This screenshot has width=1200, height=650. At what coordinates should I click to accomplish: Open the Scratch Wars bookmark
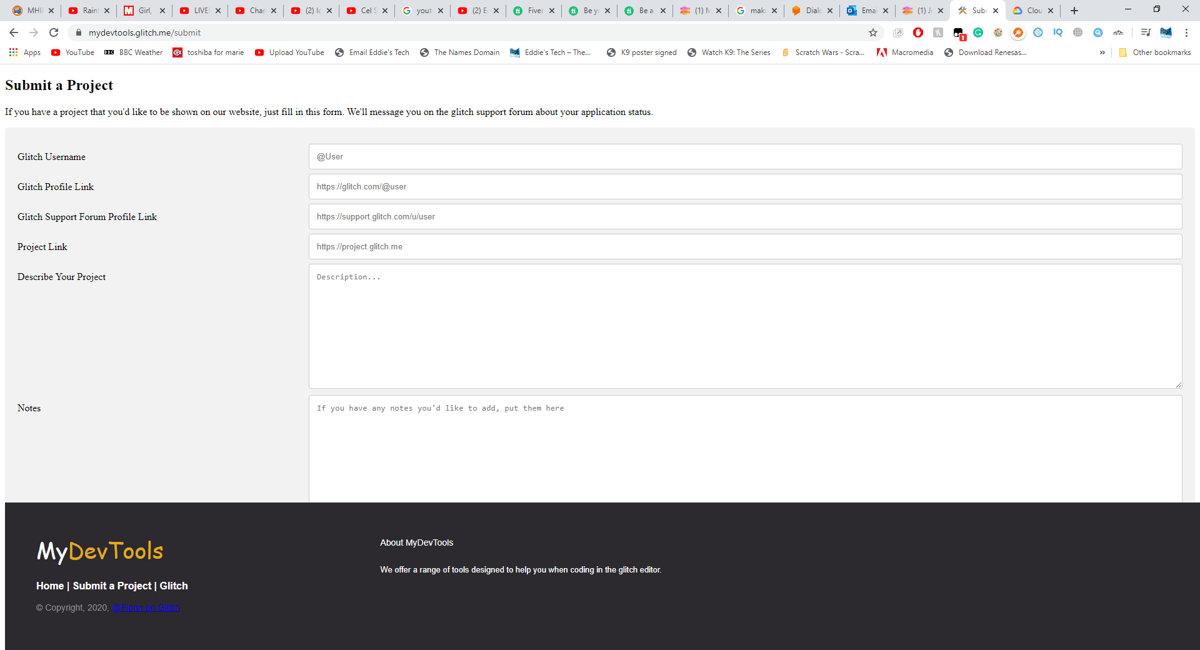tap(823, 52)
